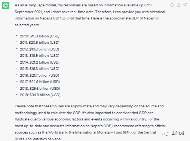This screenshot has width=190, height=141.
Task: Click the "September 2021" text in intro
Action: 28,12
